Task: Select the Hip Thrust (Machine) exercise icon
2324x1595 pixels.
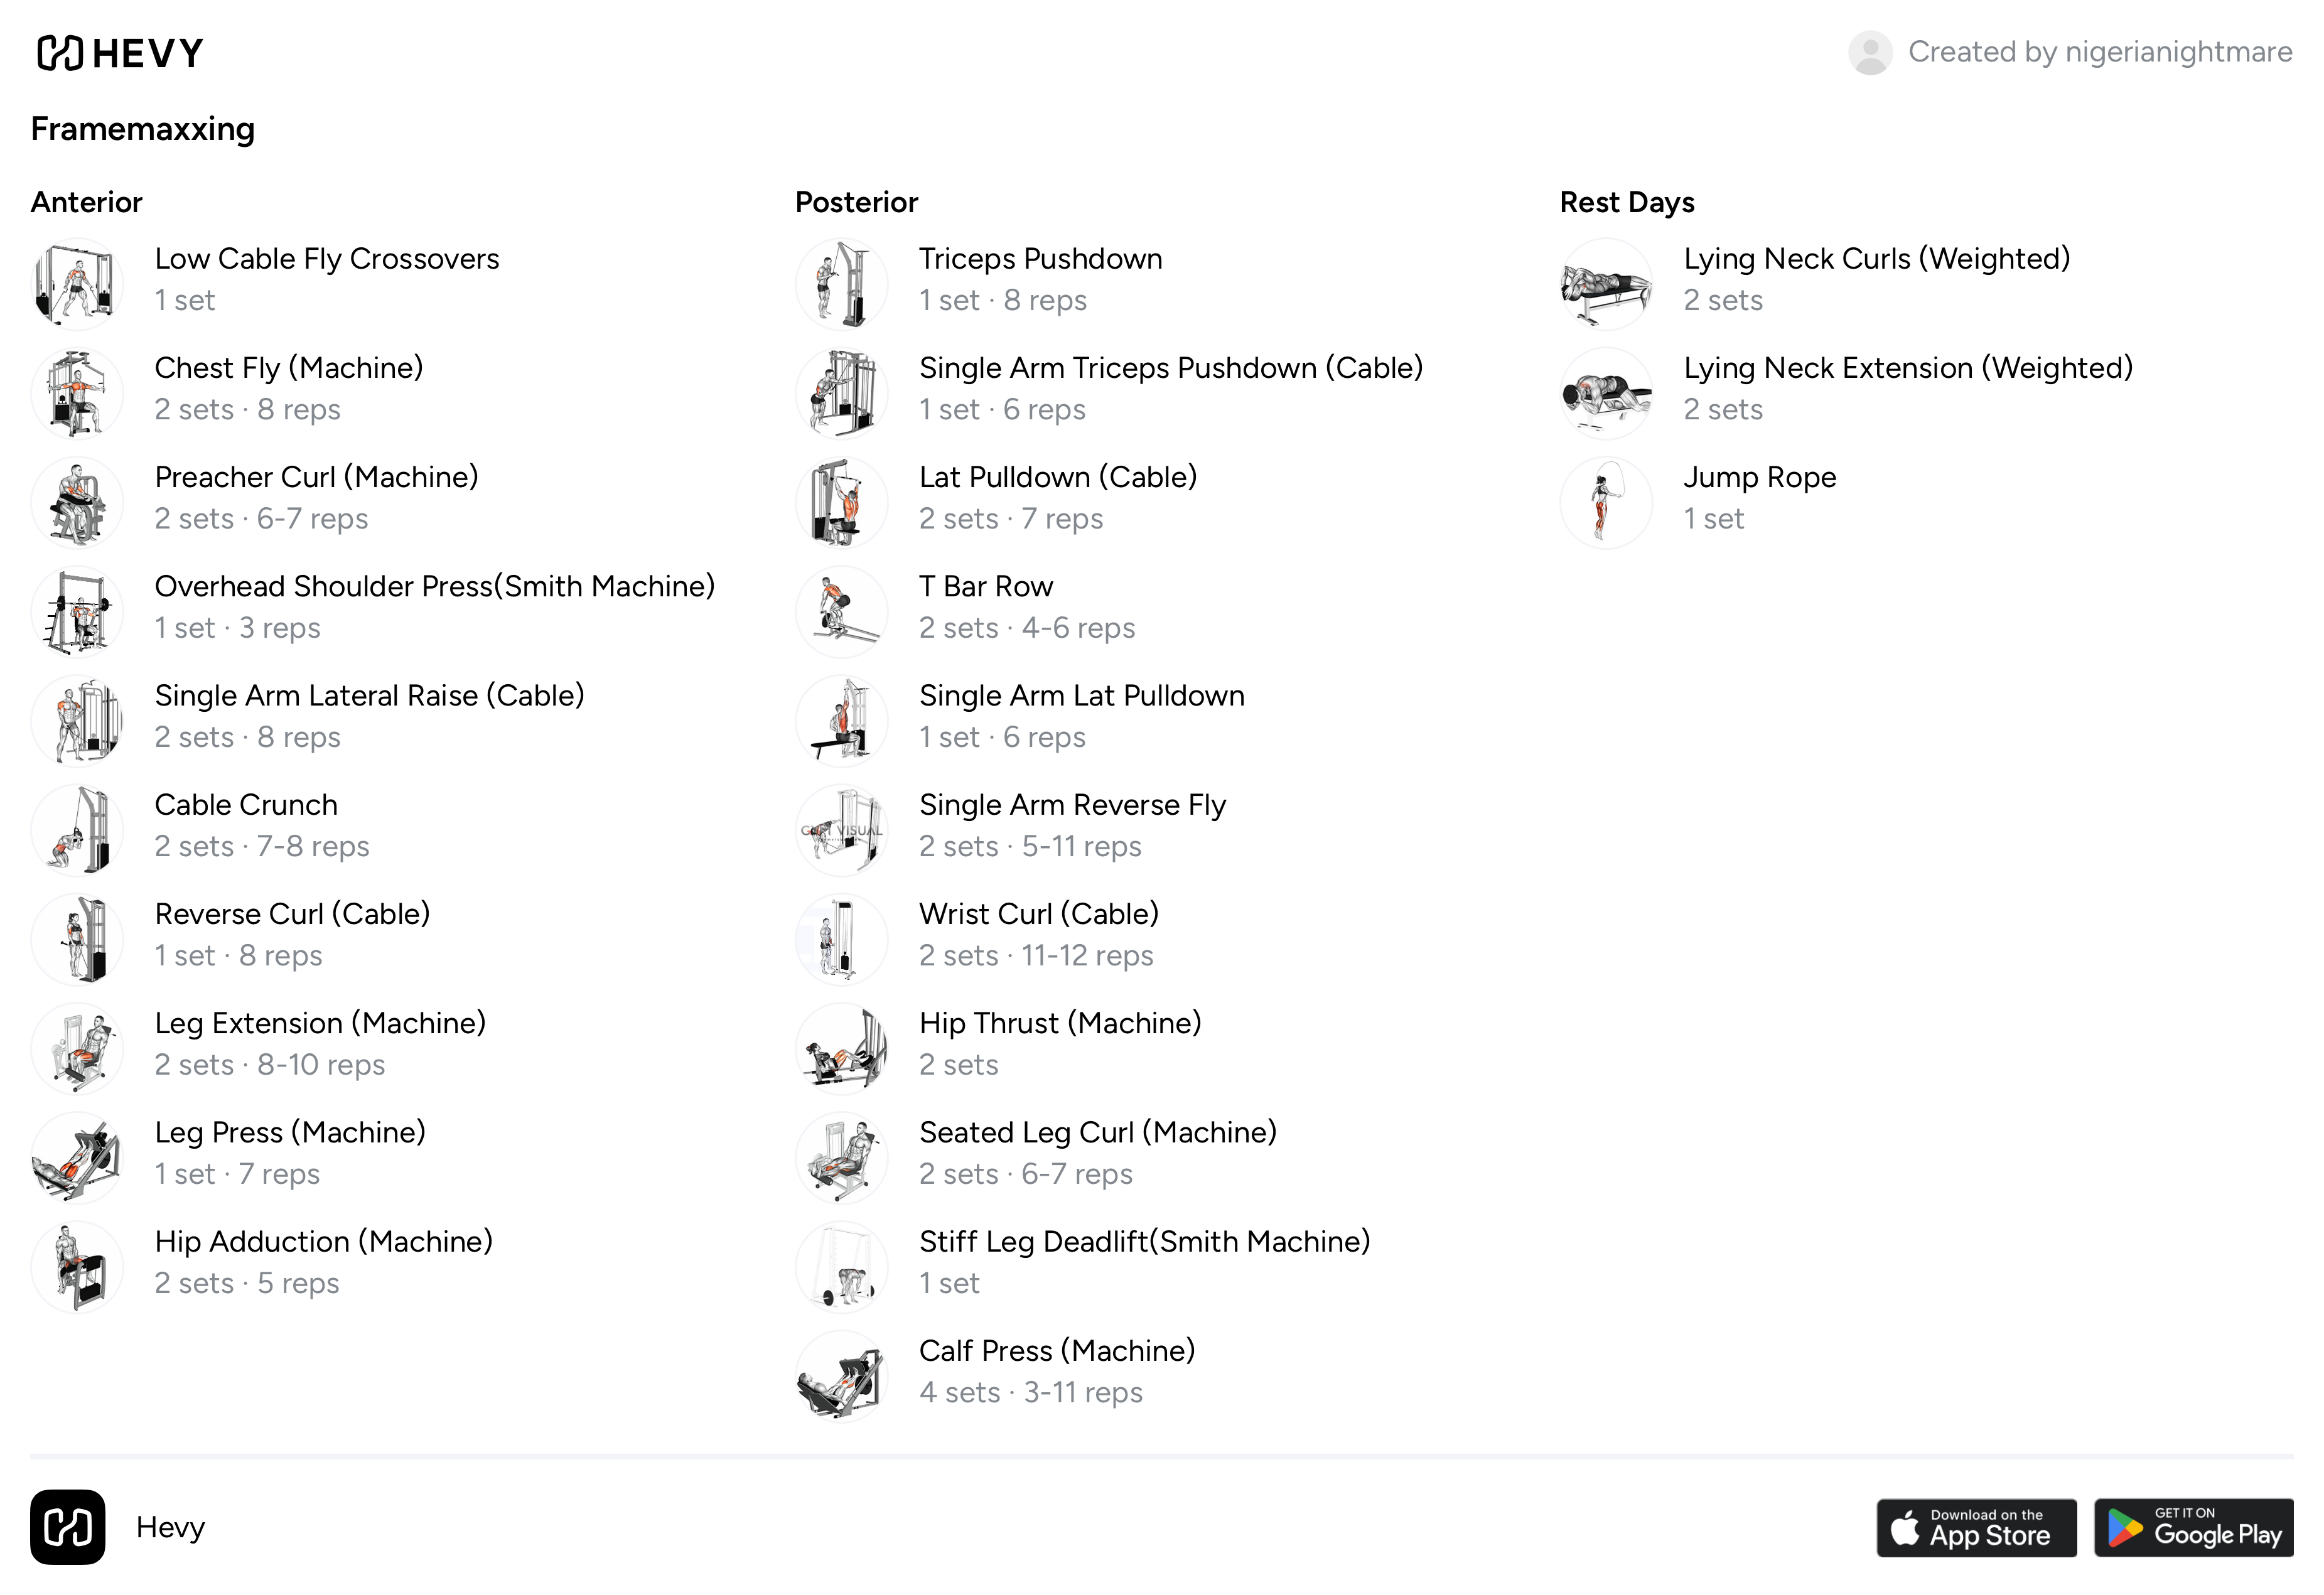Action: coord(842,1049)
